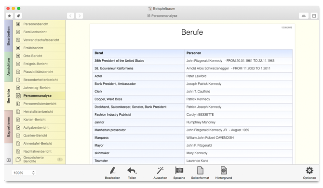
Task: Click the tag label button
Action: [18, 16]
